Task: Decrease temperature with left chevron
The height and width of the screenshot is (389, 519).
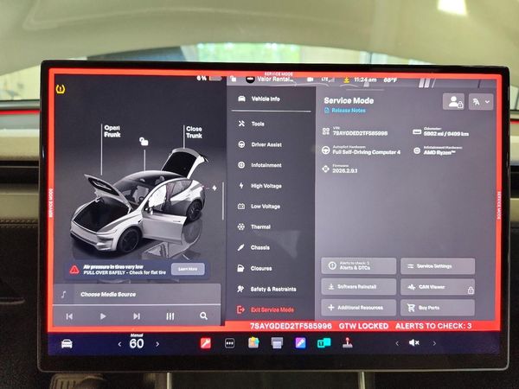Action: tap(119, 344)
